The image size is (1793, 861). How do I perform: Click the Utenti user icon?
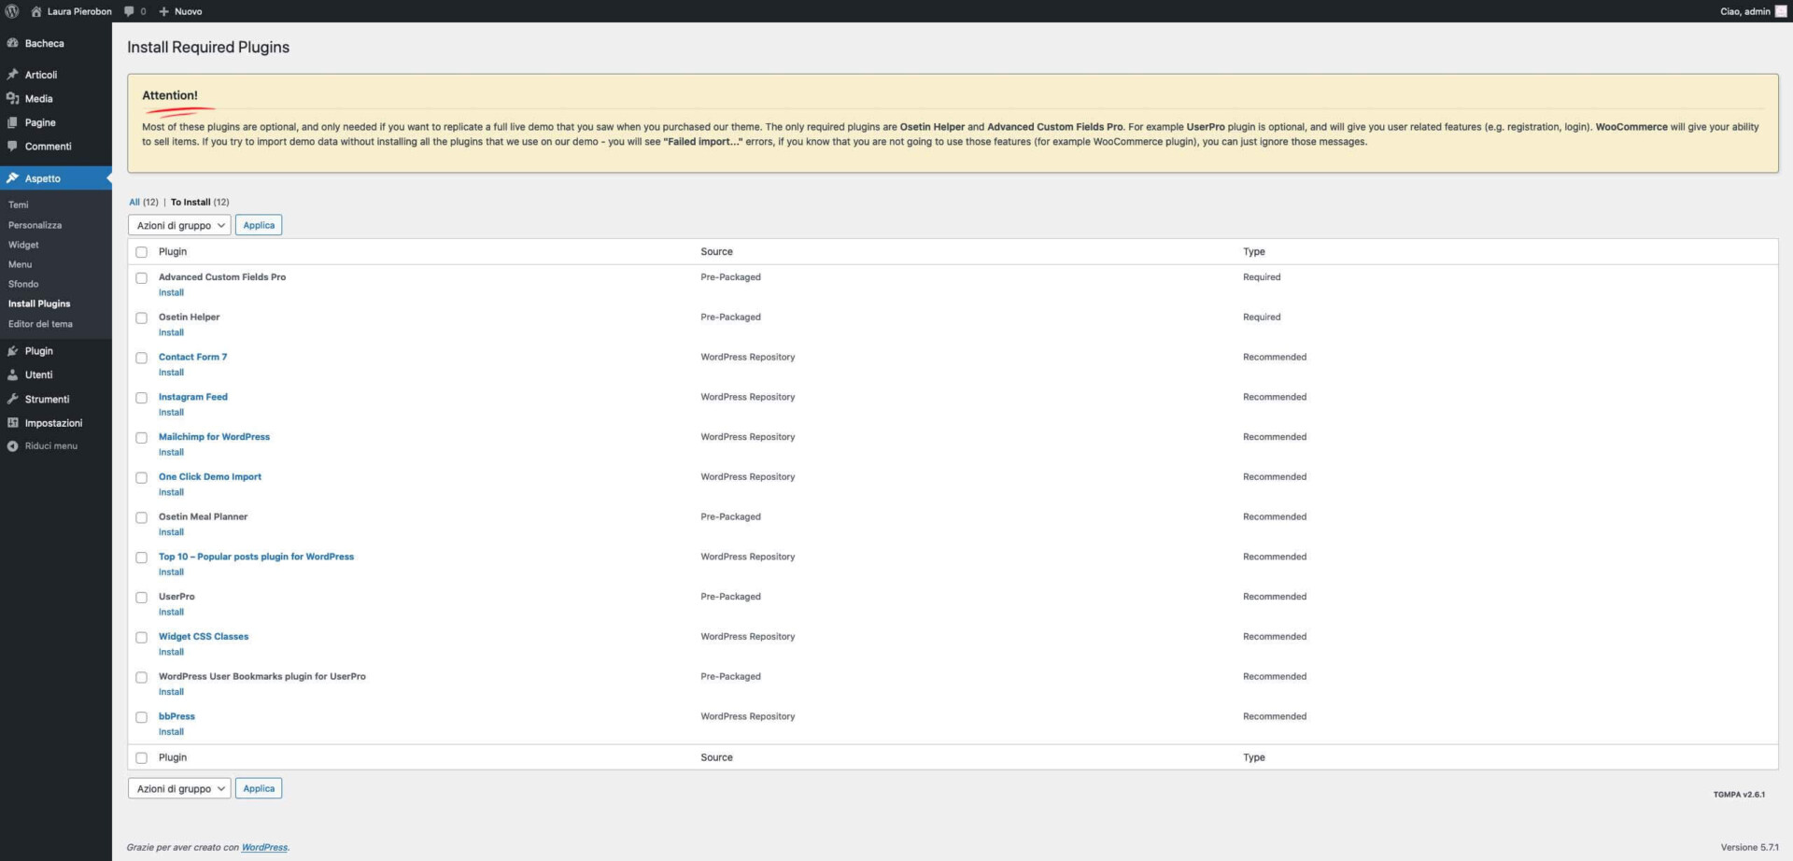coord(12,374)
